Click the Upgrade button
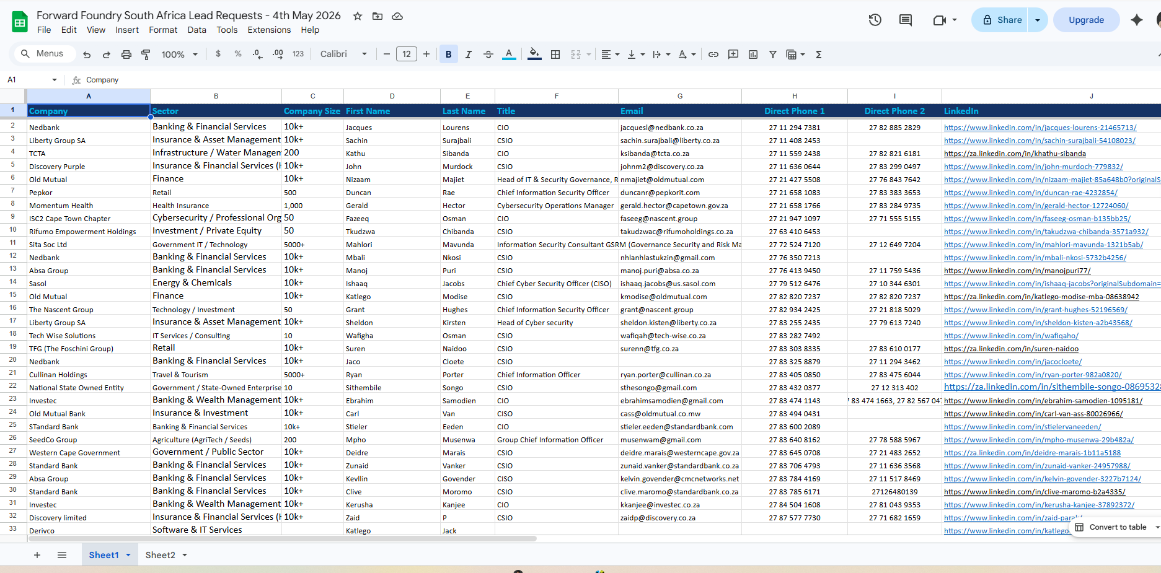This screenshot has height=573, width=1161. (x=1086, y=20)
